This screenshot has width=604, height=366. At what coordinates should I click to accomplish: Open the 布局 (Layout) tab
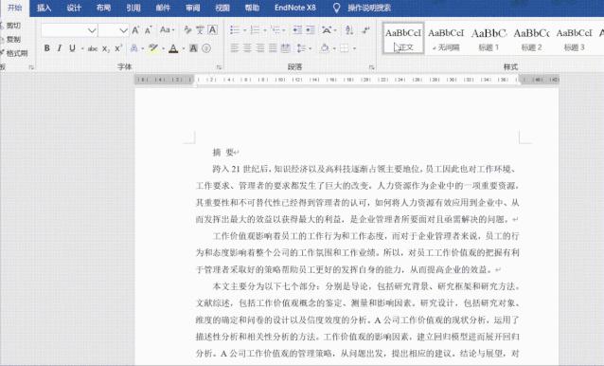[103, 8]
